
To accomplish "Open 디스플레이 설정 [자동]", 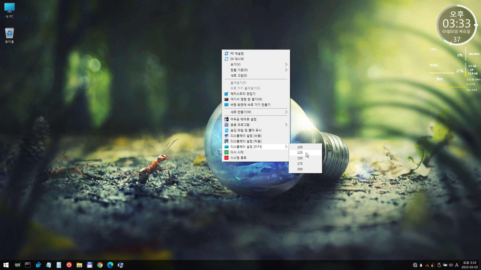I will [256, 141].
